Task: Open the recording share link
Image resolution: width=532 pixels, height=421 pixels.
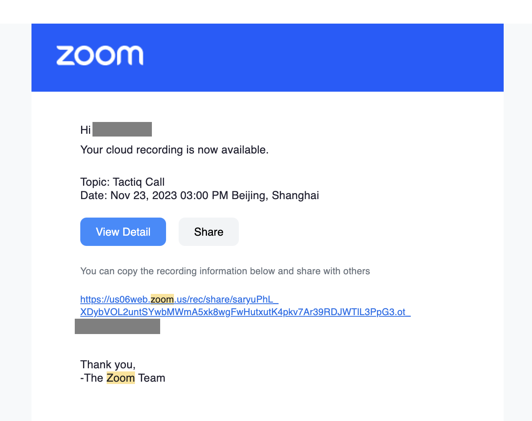Action: tap(179, 299)
